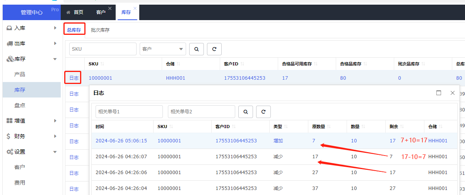Click the 日志 dialog search button

tap(246, 111)
